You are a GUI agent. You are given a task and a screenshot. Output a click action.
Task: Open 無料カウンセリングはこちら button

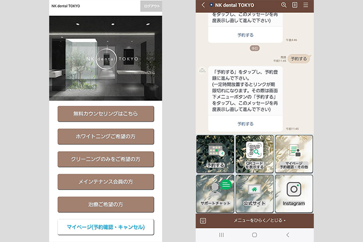tap(106, 114)
